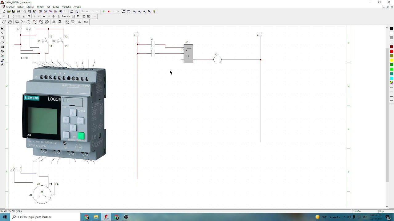The height and width of the screenshot is (221, 394).
Task: Copy selection with the copy icon
Action: click(x=30, y=11)
